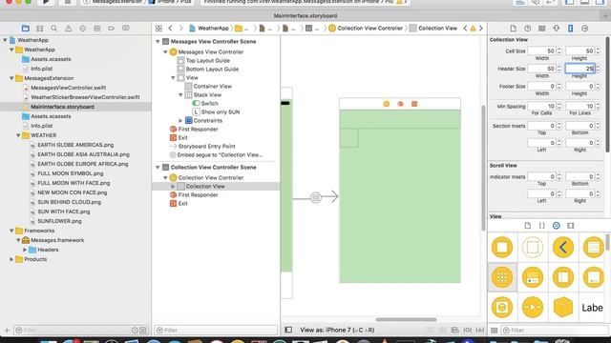
Task: Select the Table View Controller library object
Action: pyautogui.click(x=594, y=247)
